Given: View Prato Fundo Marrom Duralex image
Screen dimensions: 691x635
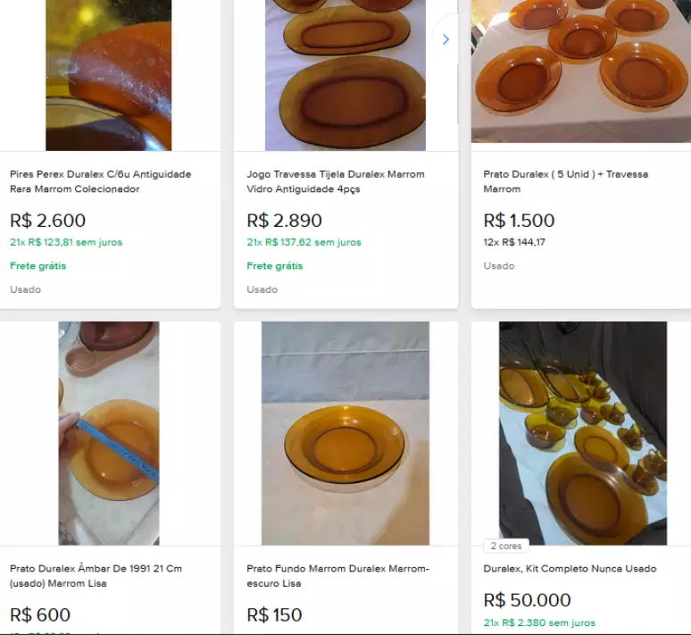Looking at the screenshot, I should click(345, 433).
